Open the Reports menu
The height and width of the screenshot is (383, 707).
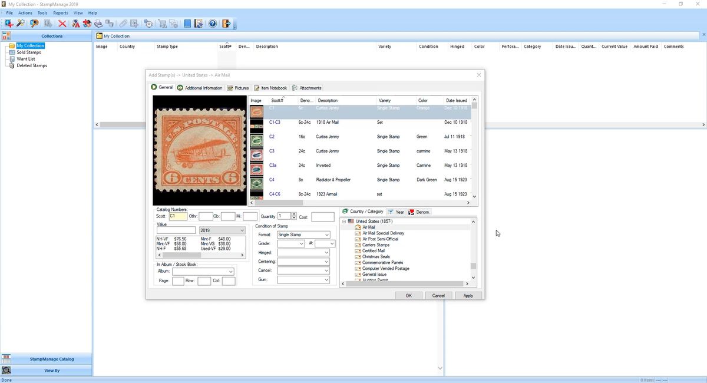point(60,13)
